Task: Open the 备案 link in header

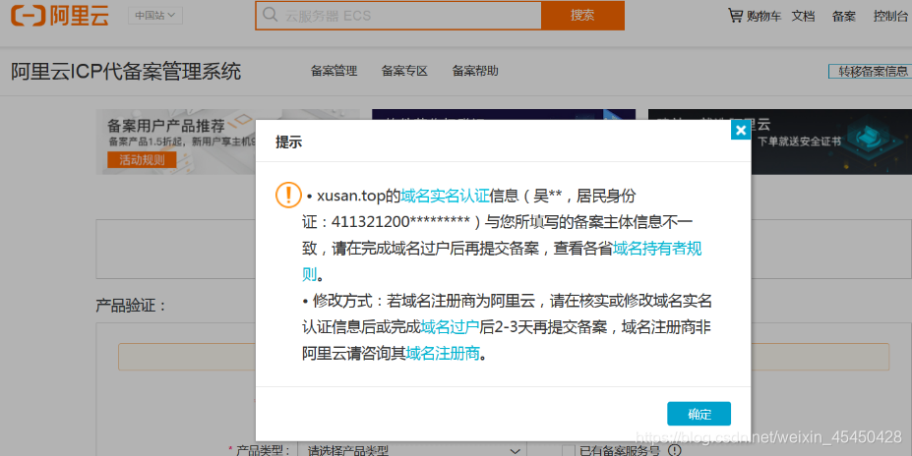Action: (x=844, y=17)
